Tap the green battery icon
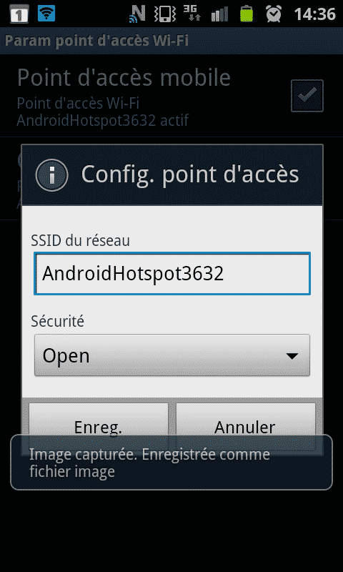The image size is (343, 572). [x=247, y=14]
